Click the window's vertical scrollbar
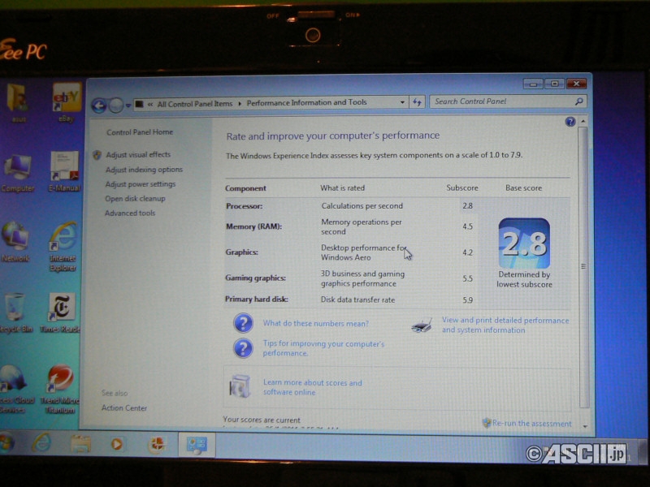This screenshot has height=487, width=650. click(x=583, y=268)
